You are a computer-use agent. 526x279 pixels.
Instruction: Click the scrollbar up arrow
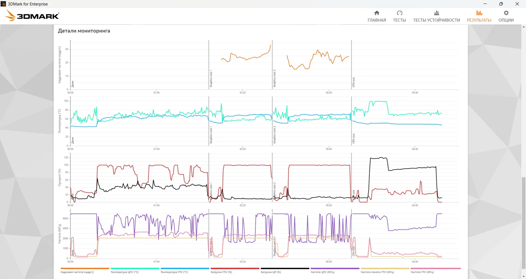tap(524, 27)
